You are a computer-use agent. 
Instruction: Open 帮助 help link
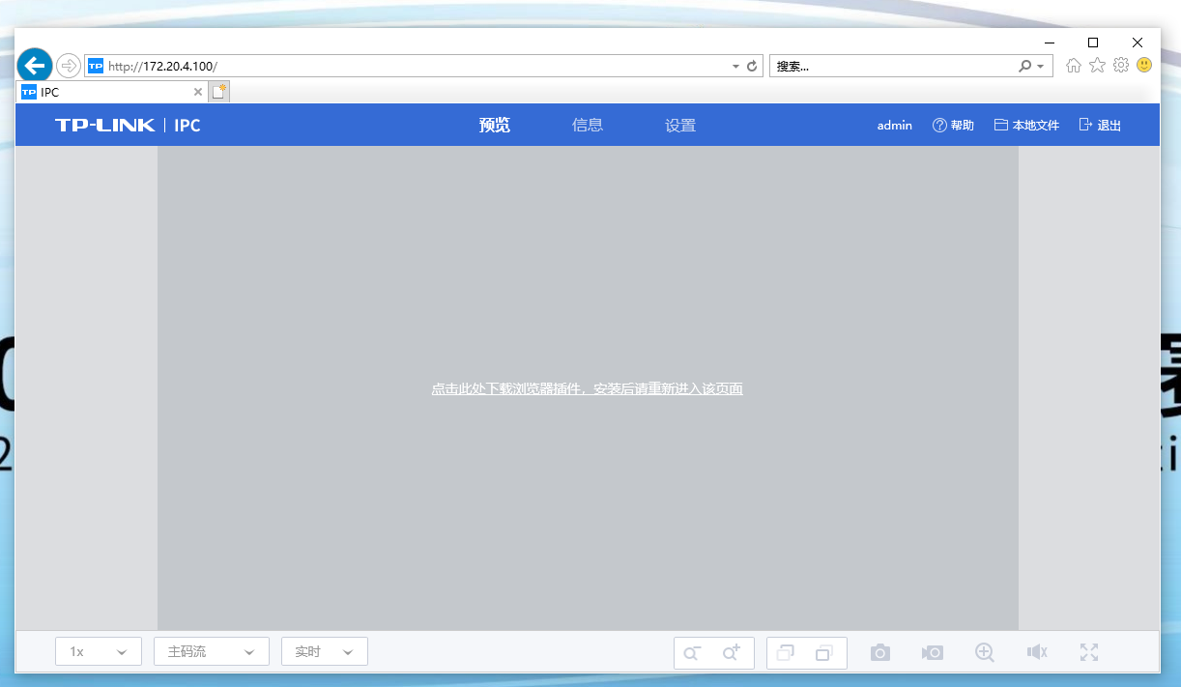coord(953,126)
